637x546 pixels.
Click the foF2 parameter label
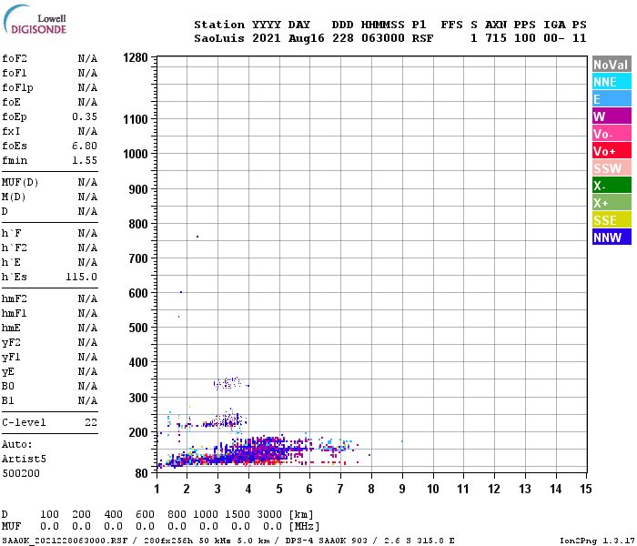coord(15,58)
